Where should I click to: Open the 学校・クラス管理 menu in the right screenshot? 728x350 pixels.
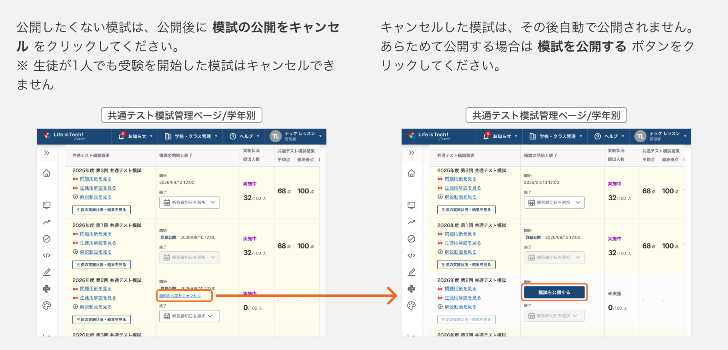[556, 136]
